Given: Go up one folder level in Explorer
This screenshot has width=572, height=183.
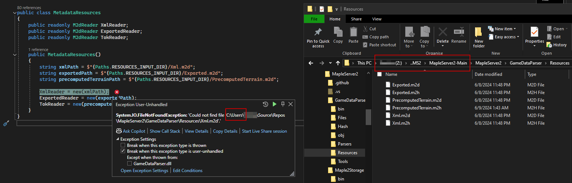Looking at the screenshot, I should point(338,63).
